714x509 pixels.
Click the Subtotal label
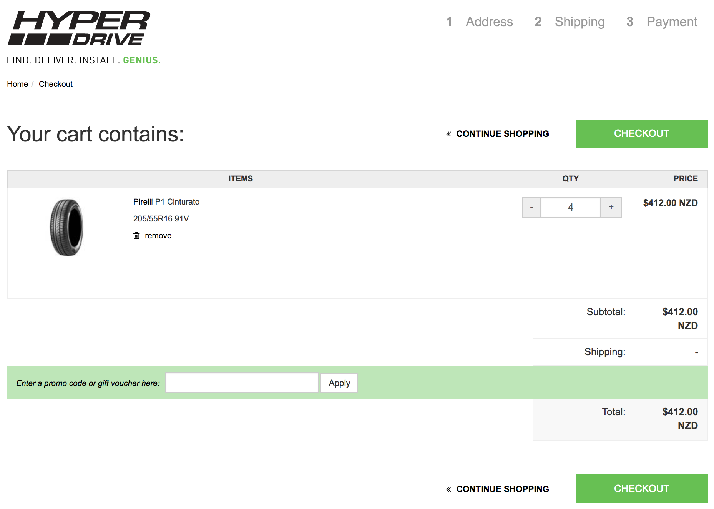(x=606, y=312)
